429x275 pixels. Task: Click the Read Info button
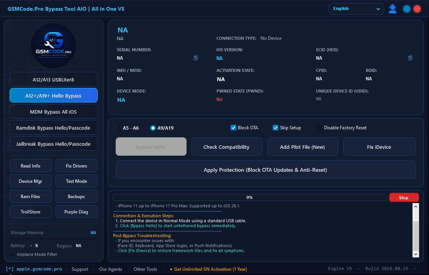[x=31, y=166]
